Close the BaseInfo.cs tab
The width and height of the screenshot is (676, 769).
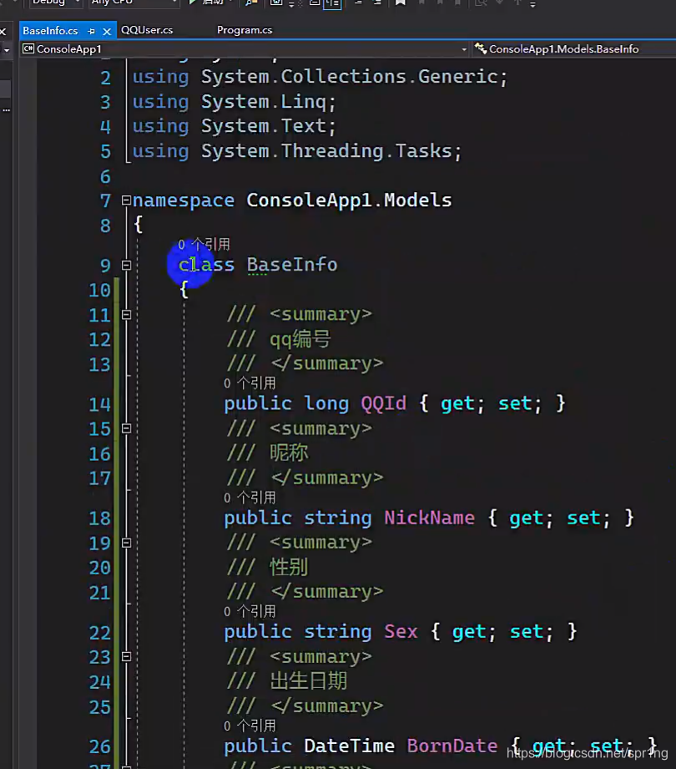107,32
